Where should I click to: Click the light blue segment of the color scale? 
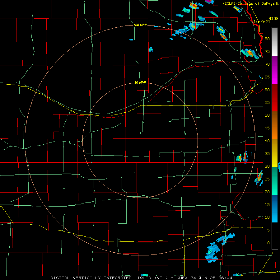click(x=275, y=208)
